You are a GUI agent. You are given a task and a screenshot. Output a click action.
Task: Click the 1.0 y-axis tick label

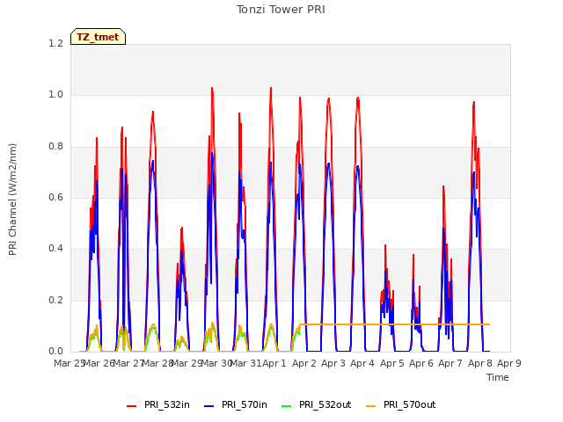click(55, 95)
